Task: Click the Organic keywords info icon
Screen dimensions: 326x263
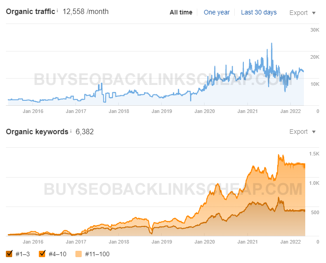Action: [x=71, y=131]
